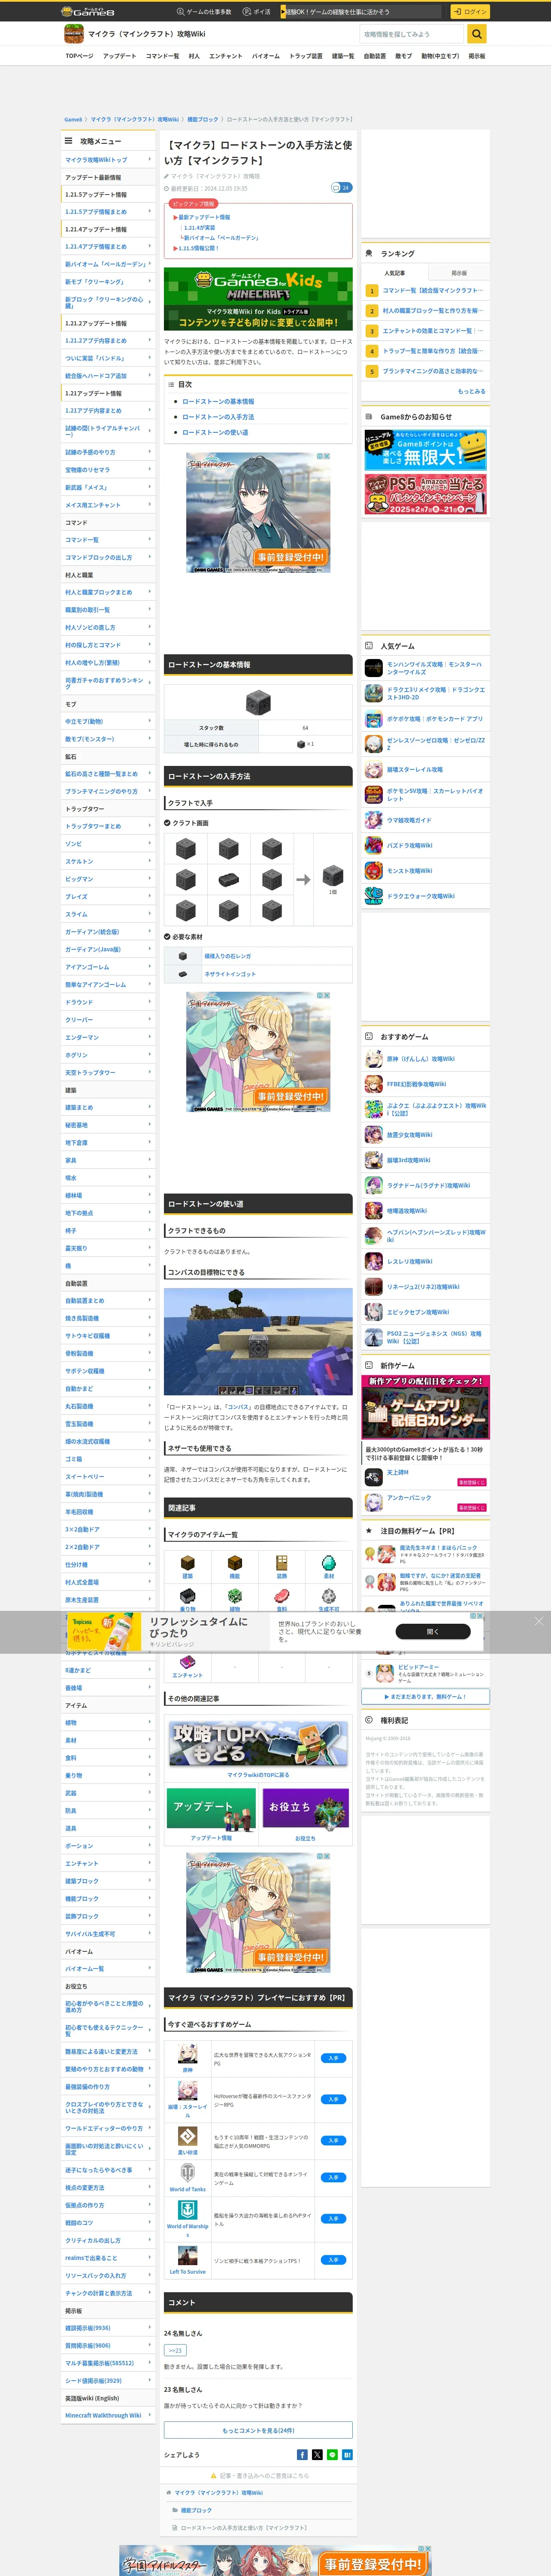
Task: Click the 黒い砂漠 game icon
Action: tap(187, 2136)
